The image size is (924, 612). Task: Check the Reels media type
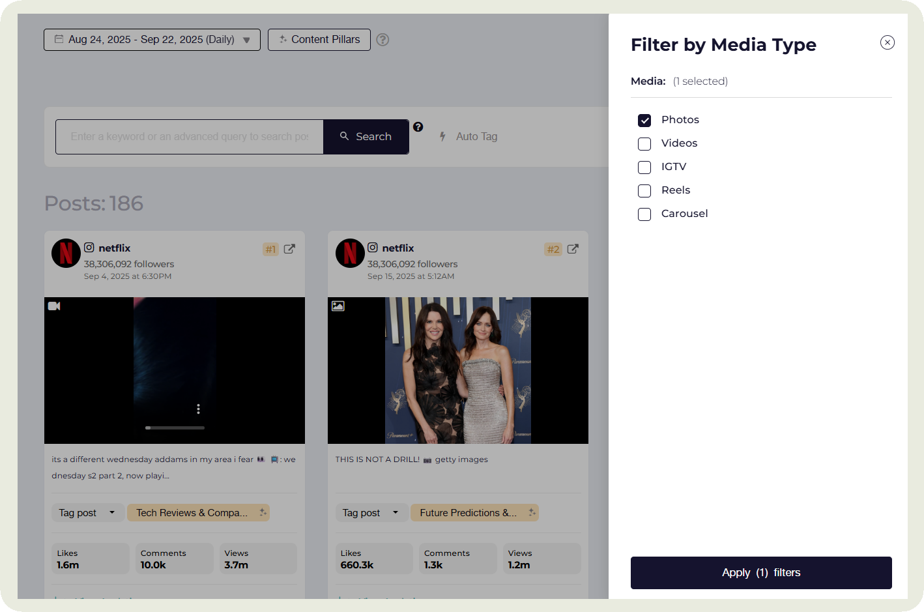[644, 191]
